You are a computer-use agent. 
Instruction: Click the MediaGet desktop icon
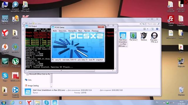[x=15, y=48]
